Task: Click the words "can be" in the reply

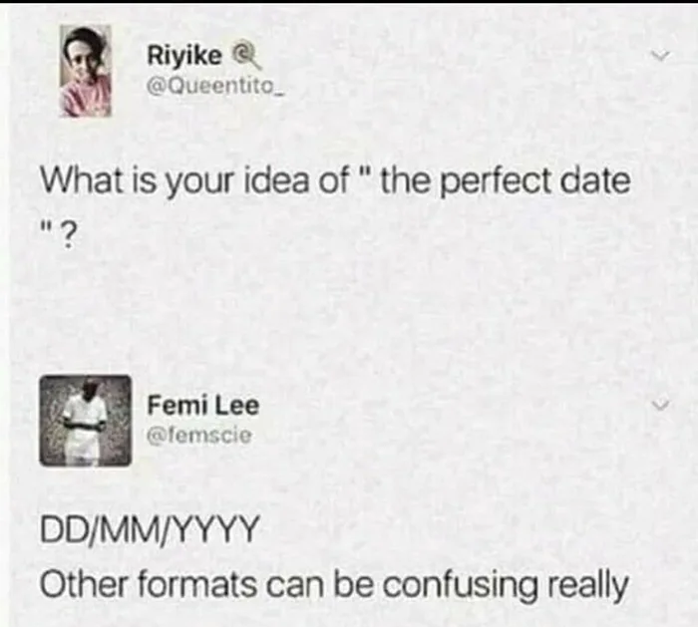Action: click(x=315, y=585)
